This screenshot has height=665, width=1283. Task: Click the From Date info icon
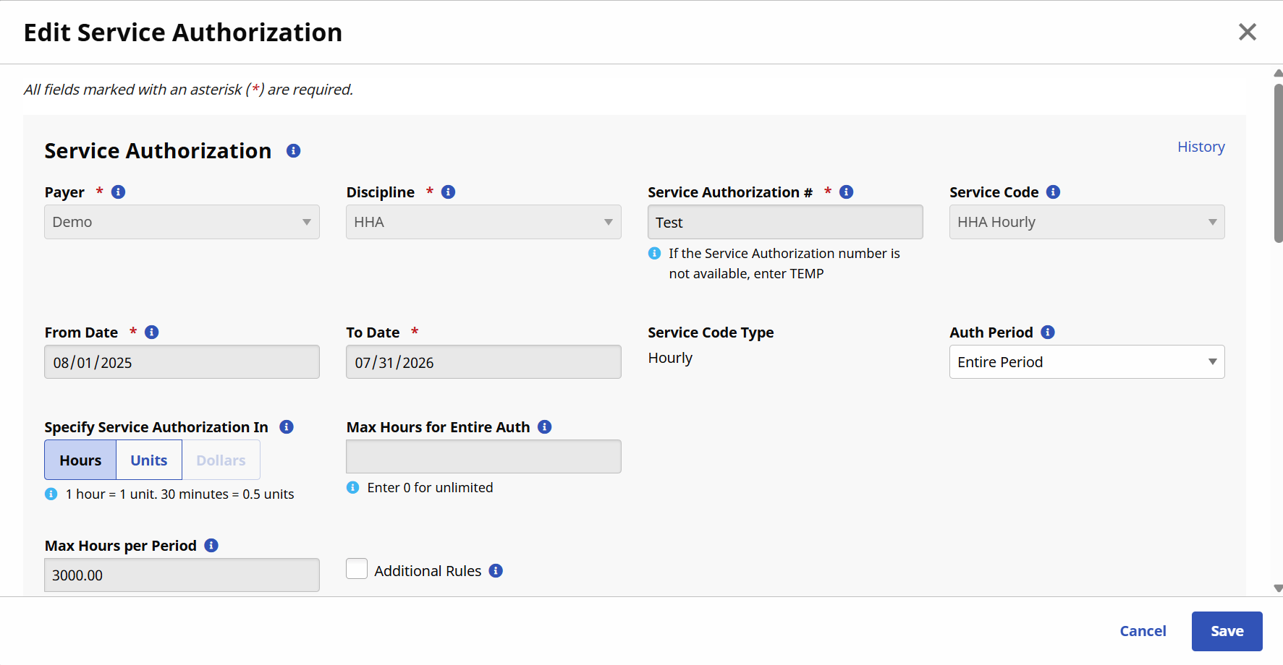coord(151,332)
